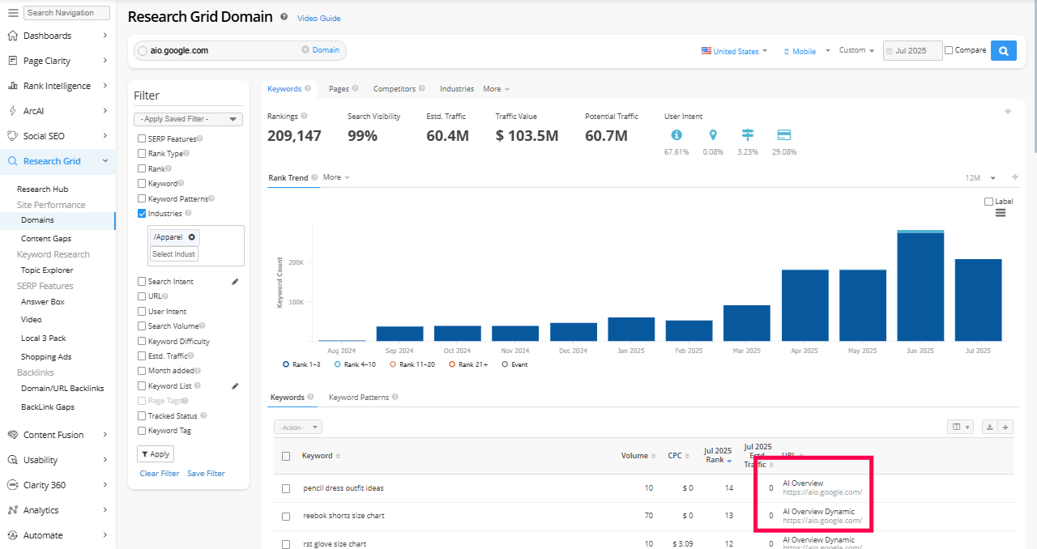This screenshot has width=1037, height=549.
Task: Remove the /Apparel industry filter tag
Action: (x=192, y=237)
